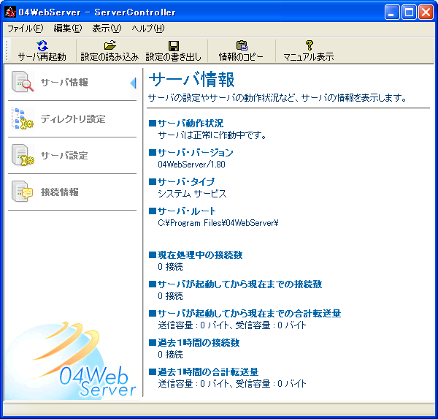Open the 編集(E) menu
Viewport: 438px width, 419px height.
[x=68, y=29]
